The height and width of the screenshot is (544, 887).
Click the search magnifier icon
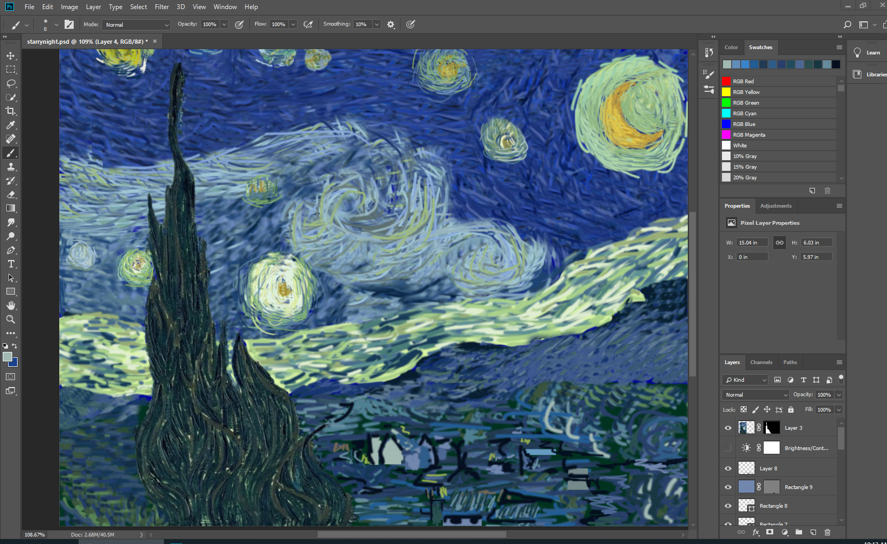pos(847,25)
